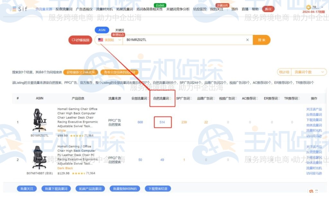Viewport: 329px width, 197px height.
Task: Click the user avatar icon at top right
Action: (308, 7)
